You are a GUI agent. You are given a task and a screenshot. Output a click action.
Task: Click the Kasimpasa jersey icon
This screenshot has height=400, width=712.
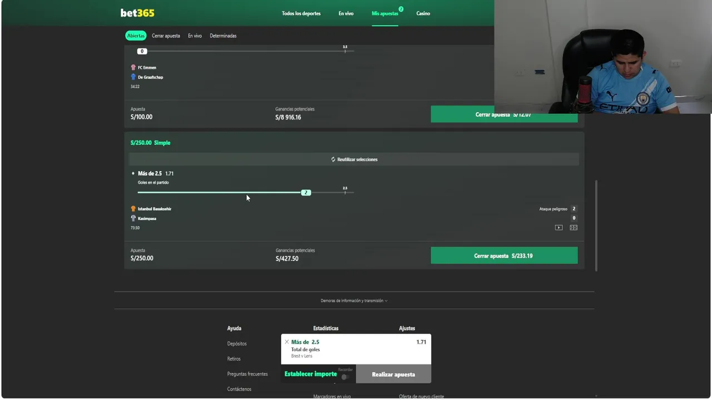133,218
